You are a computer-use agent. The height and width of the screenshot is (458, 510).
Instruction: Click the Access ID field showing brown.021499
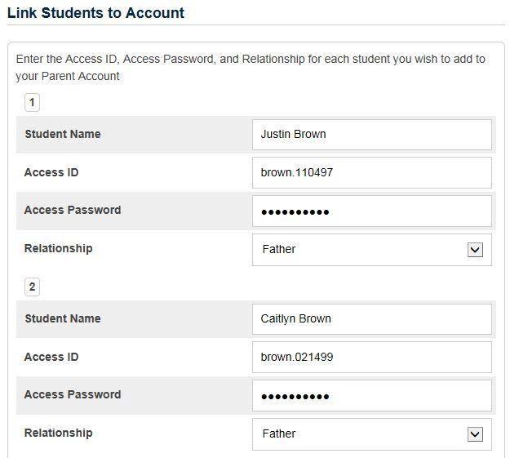pos(371,358)
